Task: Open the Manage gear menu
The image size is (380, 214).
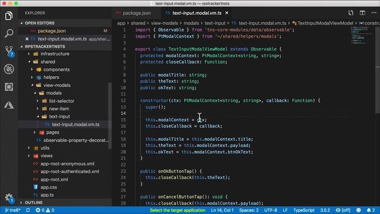Action: 9,198
